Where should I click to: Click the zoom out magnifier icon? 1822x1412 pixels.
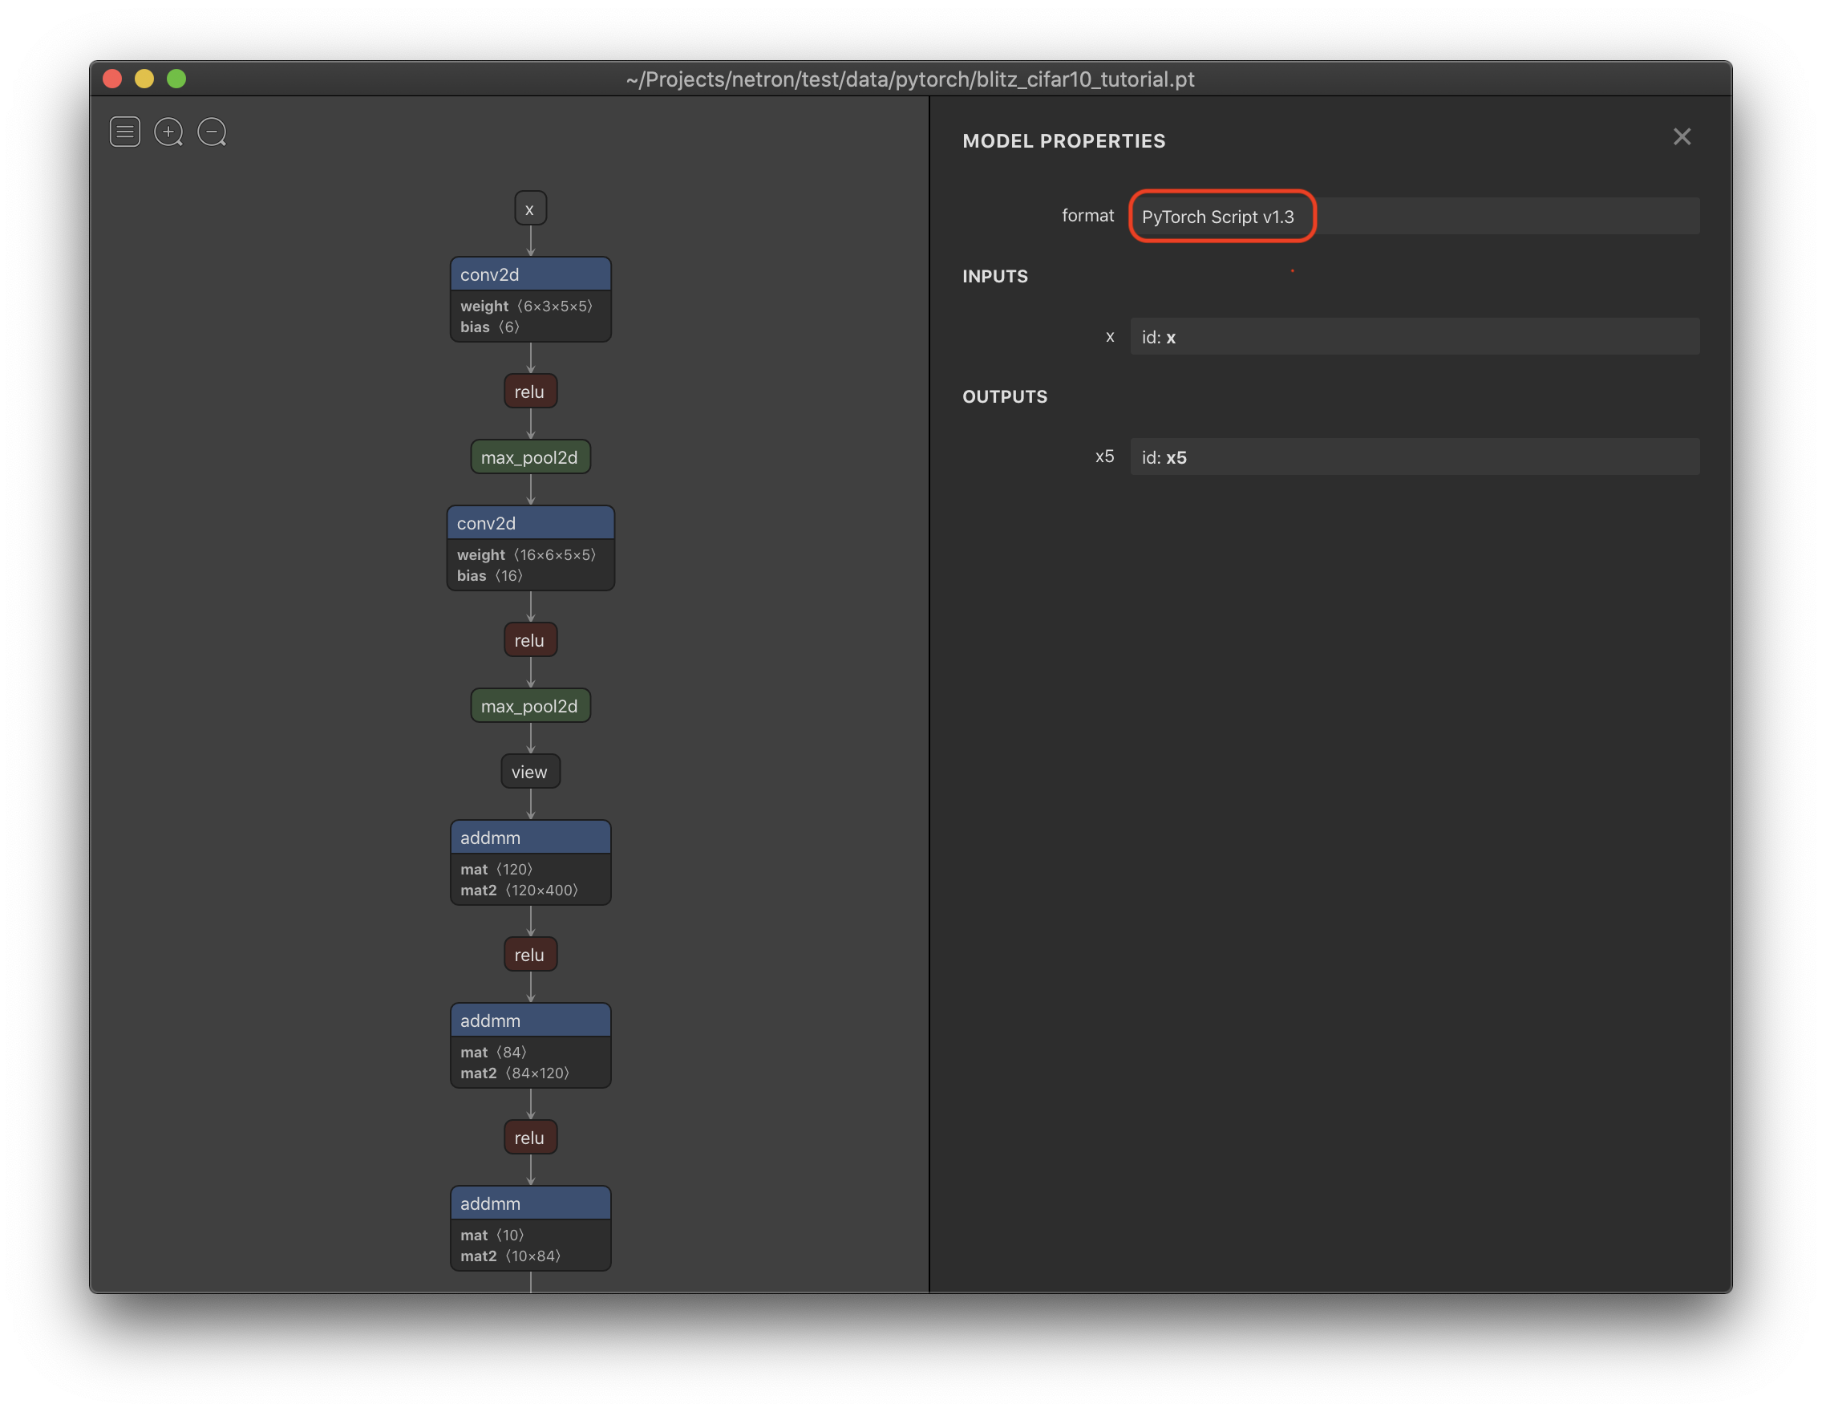[x=212, y=132]
